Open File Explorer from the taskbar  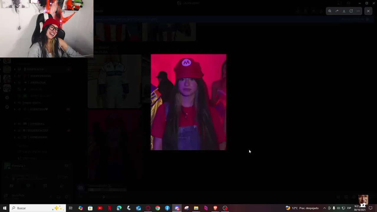pos(196,208)
